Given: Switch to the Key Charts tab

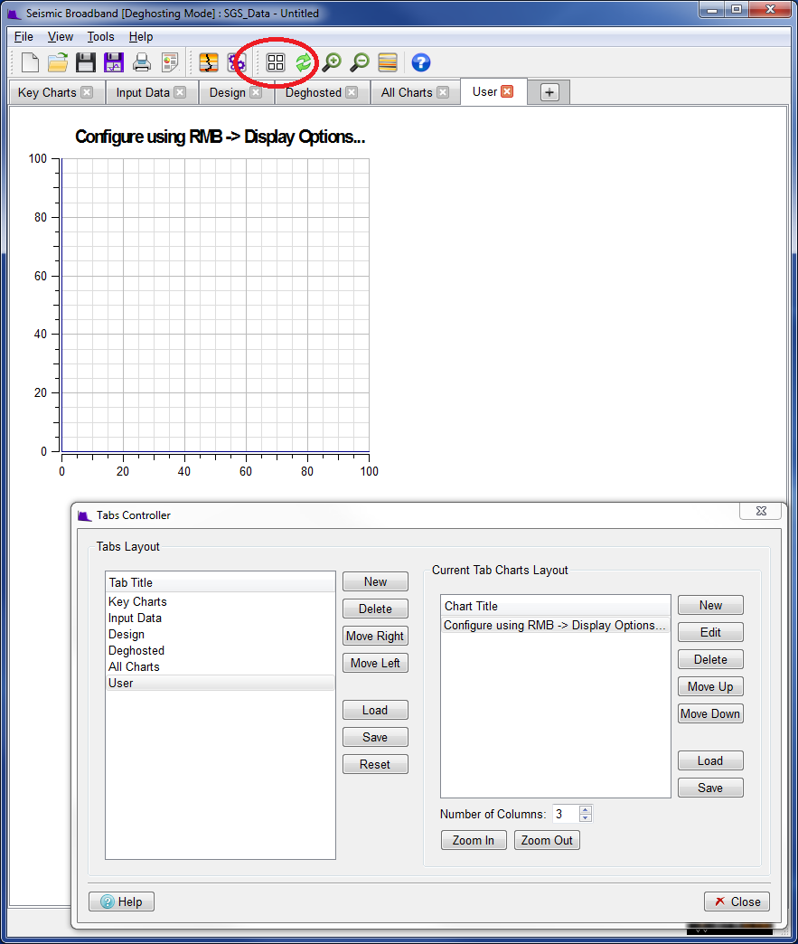Looking at the screenshot, I should [47, 92].
